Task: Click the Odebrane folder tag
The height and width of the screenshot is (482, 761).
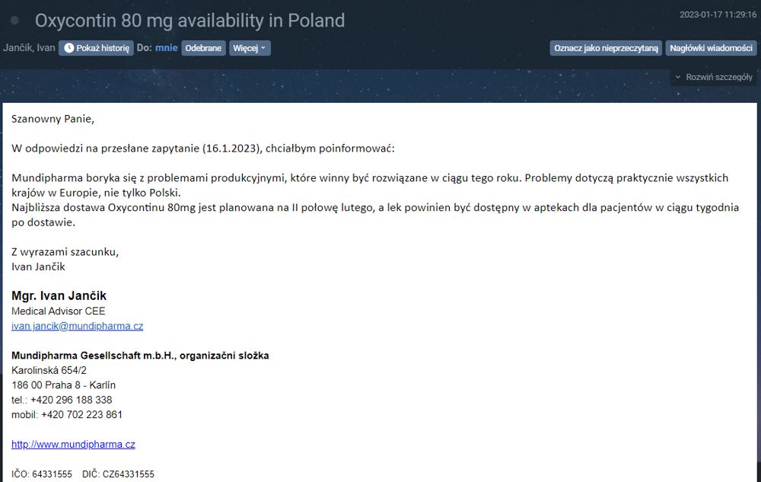Action: pos(203,48)
